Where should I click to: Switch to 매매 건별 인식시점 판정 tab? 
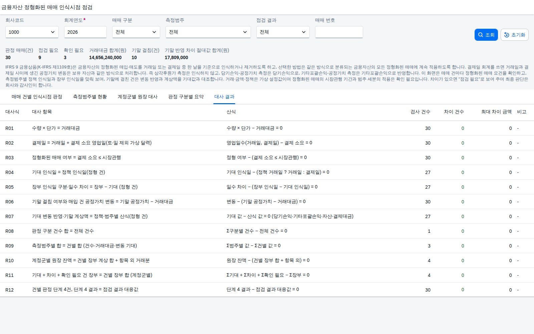click(37, 97)
